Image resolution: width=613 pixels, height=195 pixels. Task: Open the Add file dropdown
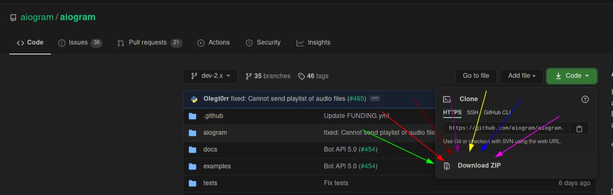[x=522, y=76]
